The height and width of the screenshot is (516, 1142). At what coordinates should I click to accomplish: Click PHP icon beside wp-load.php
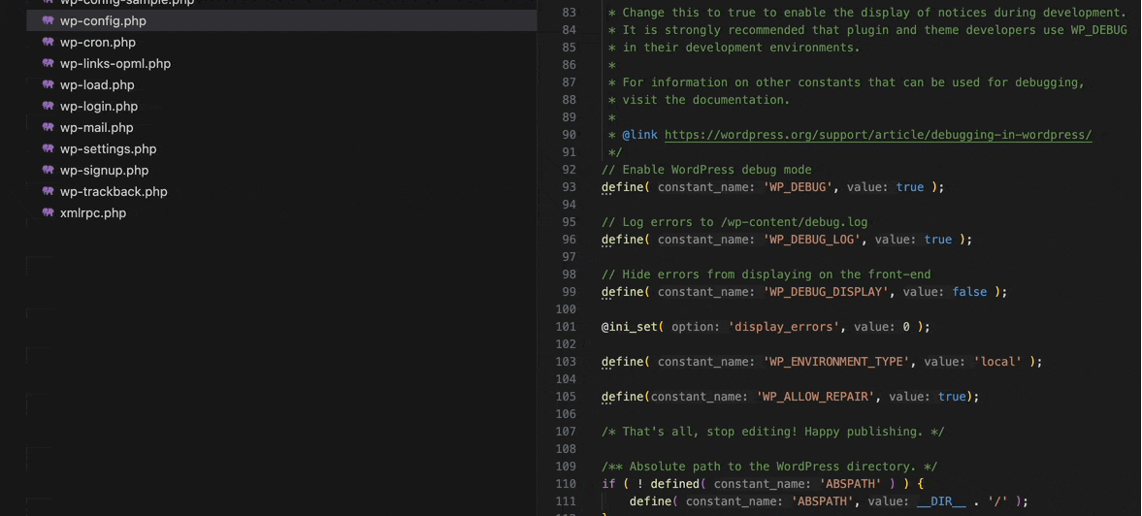pos(49,84)
